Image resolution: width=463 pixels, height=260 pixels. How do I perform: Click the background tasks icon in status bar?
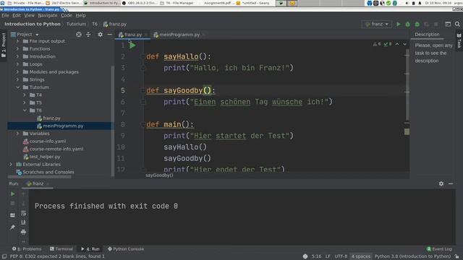point(305,256)
